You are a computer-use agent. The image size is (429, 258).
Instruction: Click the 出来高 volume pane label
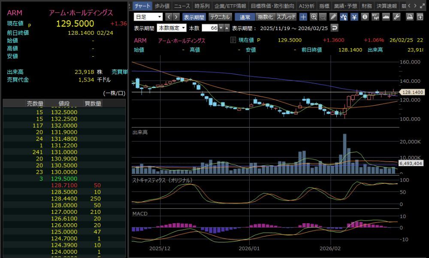(x=140, y=132)
